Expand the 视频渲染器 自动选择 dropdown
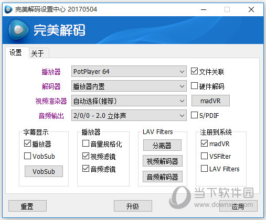 point(129,101)
